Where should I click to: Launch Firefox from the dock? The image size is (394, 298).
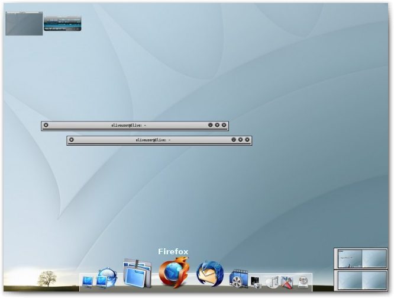pos(173,274)
